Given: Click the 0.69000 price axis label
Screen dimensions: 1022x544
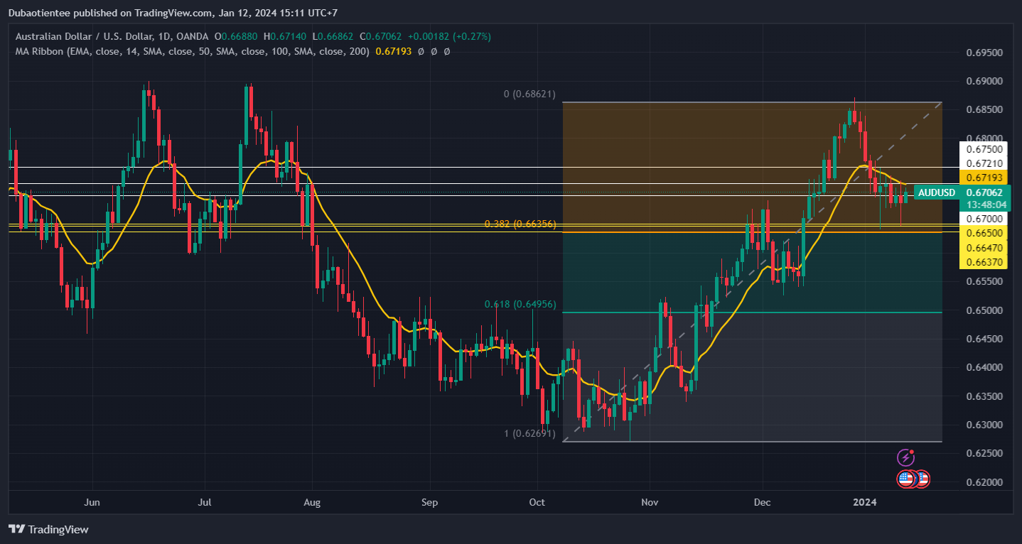Looking at the screenshot, I should [984, 82].
